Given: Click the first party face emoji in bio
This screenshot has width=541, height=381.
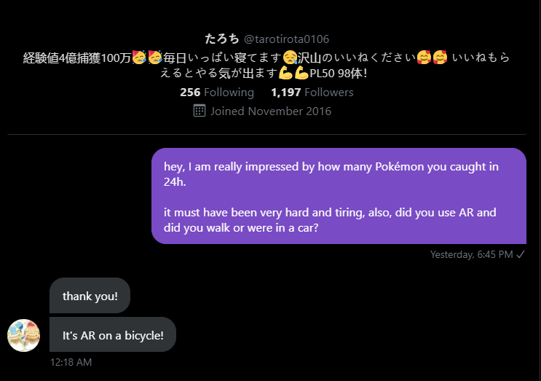Looking at the screenshot, I should pyautogui.click(x=138, y=57).
